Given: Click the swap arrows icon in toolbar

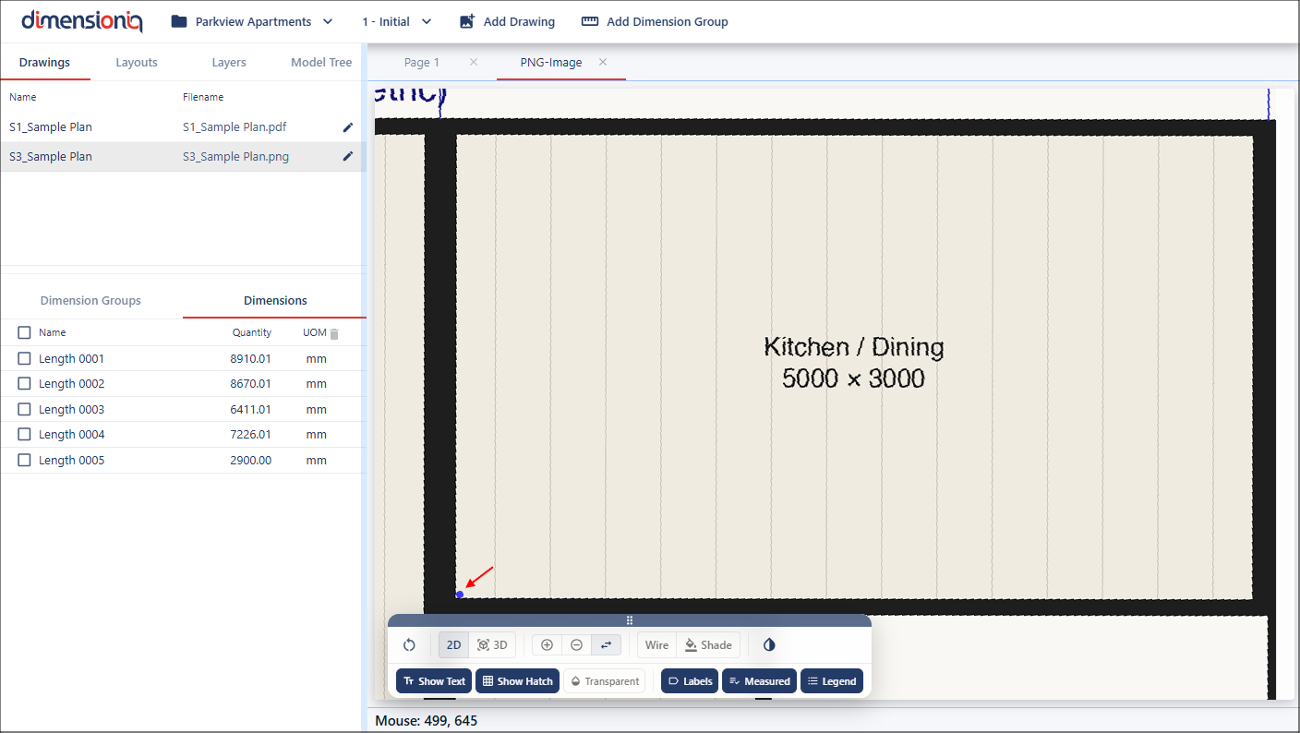Looking at the screenshot, I should click(606, 645).
